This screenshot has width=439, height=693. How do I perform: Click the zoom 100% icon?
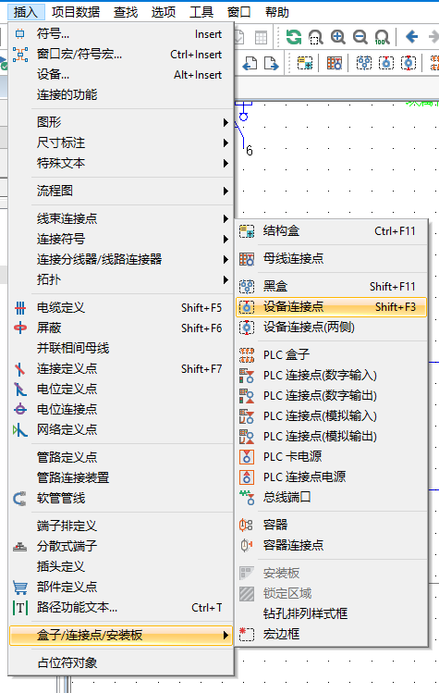coord(382,37)
